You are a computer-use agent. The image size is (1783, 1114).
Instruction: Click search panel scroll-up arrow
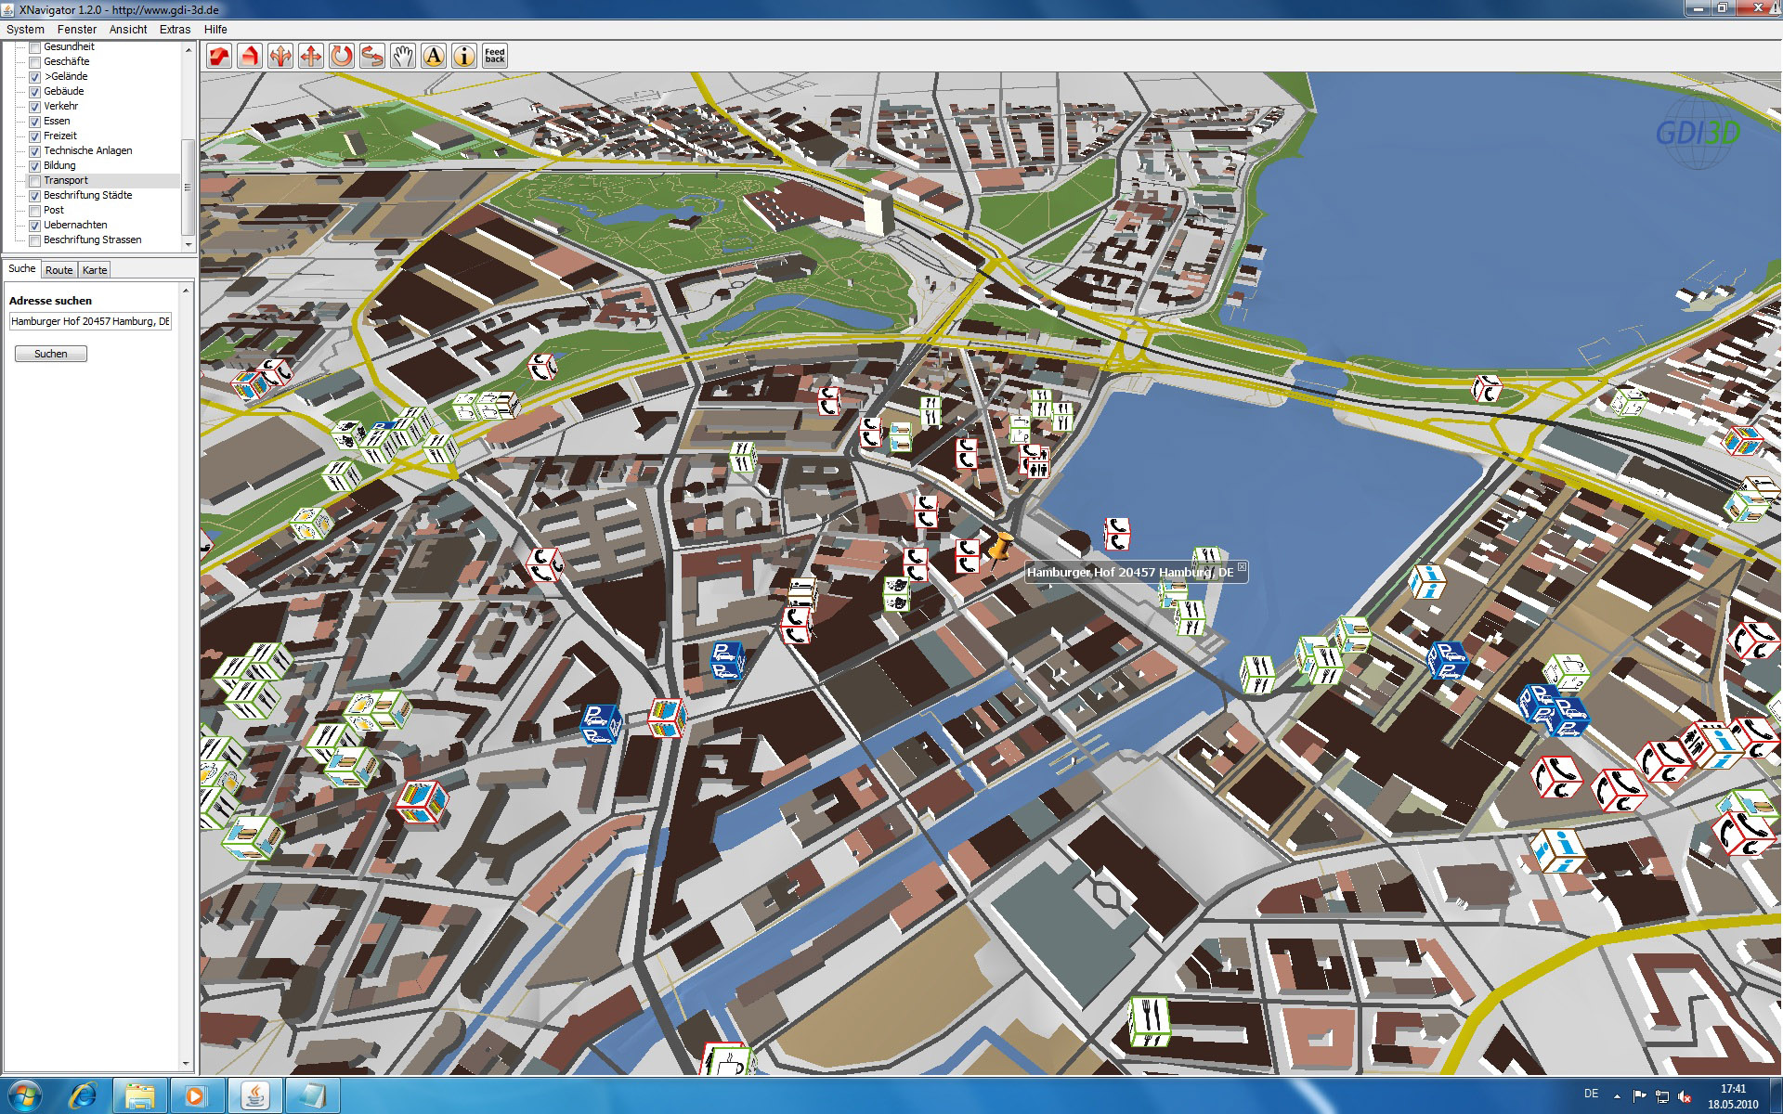(x=186, y=291)
